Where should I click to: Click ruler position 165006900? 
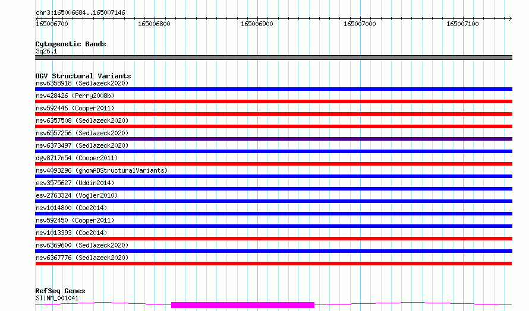(257, 24)
